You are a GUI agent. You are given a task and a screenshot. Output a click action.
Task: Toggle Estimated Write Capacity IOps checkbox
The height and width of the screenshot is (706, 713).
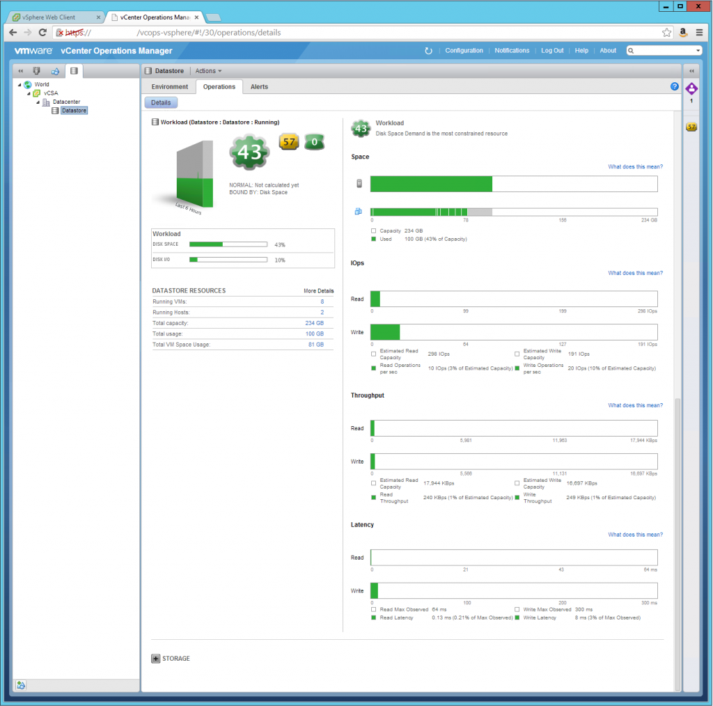tap(517, 354)
